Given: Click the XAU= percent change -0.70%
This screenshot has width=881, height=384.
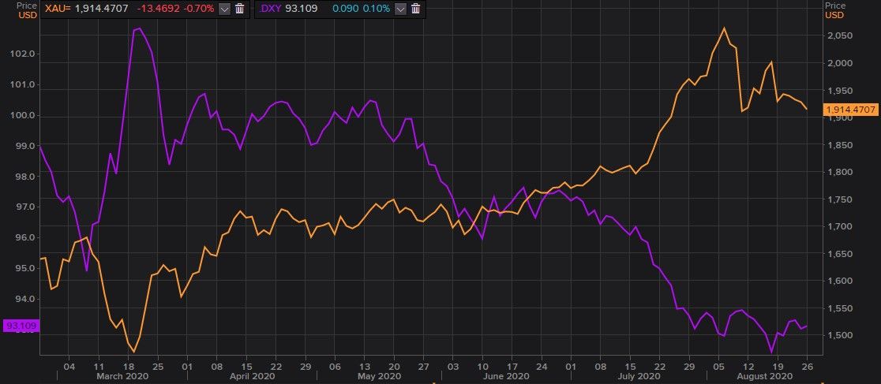Looking at the screenshot, I should click(197, 9).
